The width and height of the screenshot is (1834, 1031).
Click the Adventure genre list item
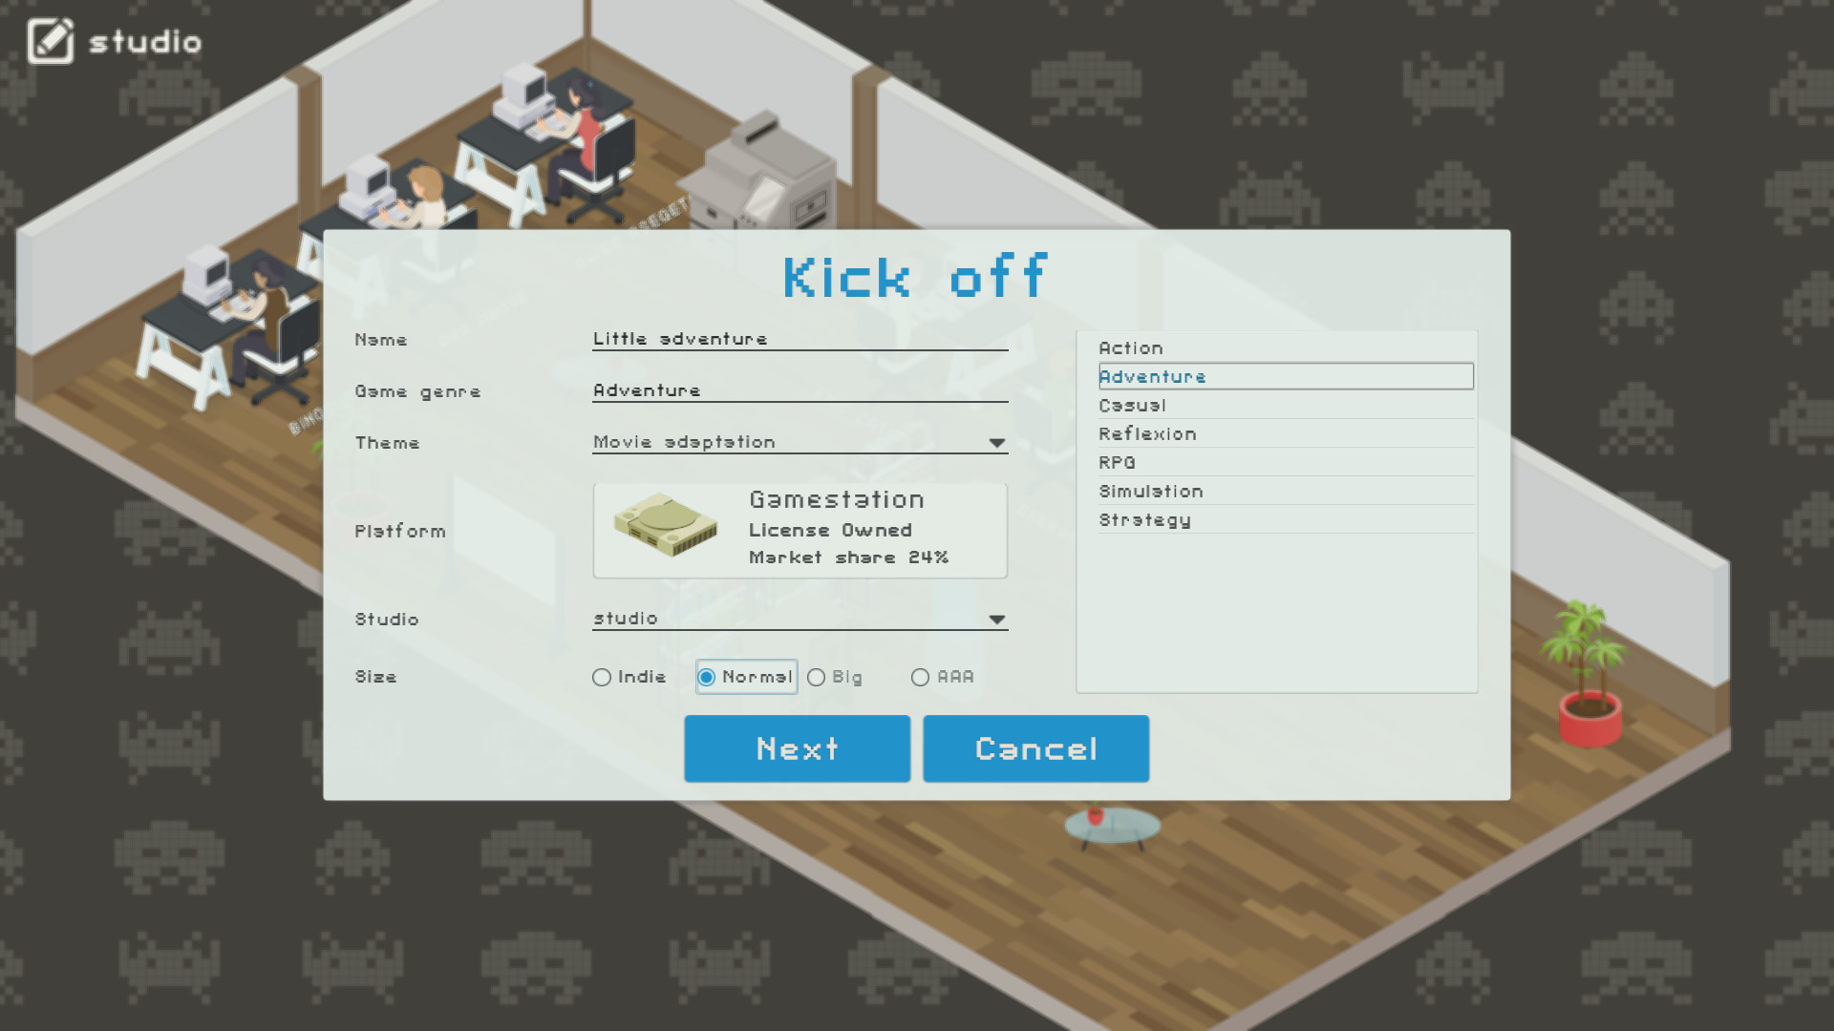click(1284, 375)
